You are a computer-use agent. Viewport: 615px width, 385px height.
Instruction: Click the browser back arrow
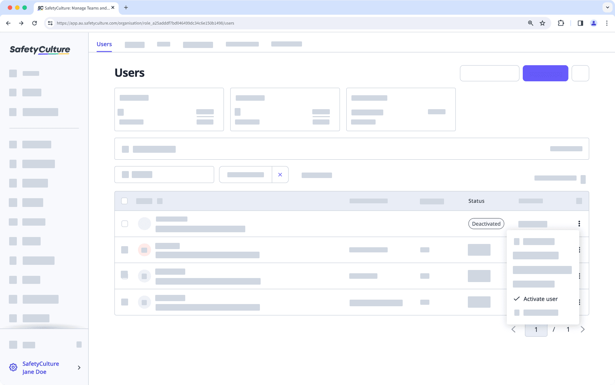[x=8, y=23]
